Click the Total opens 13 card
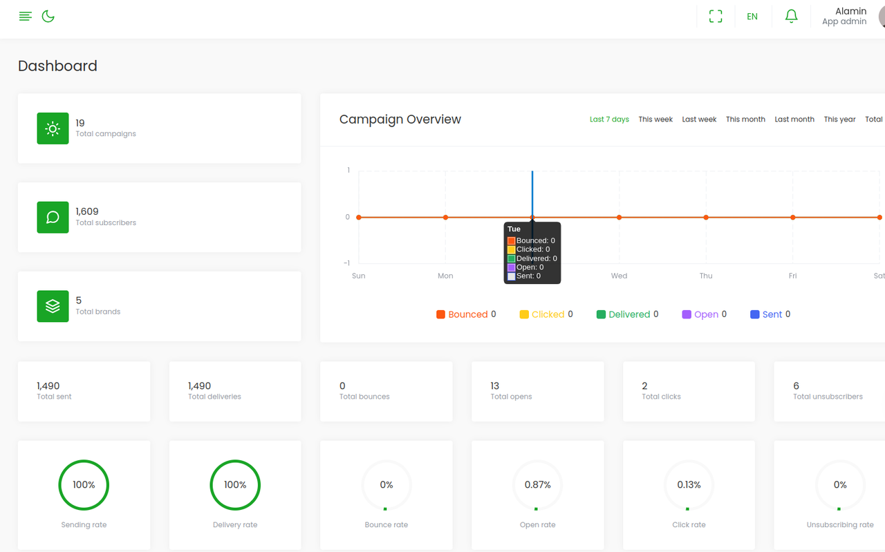This screenshot has width=885, height=552. pyautogui.click(x=538, y=391)
